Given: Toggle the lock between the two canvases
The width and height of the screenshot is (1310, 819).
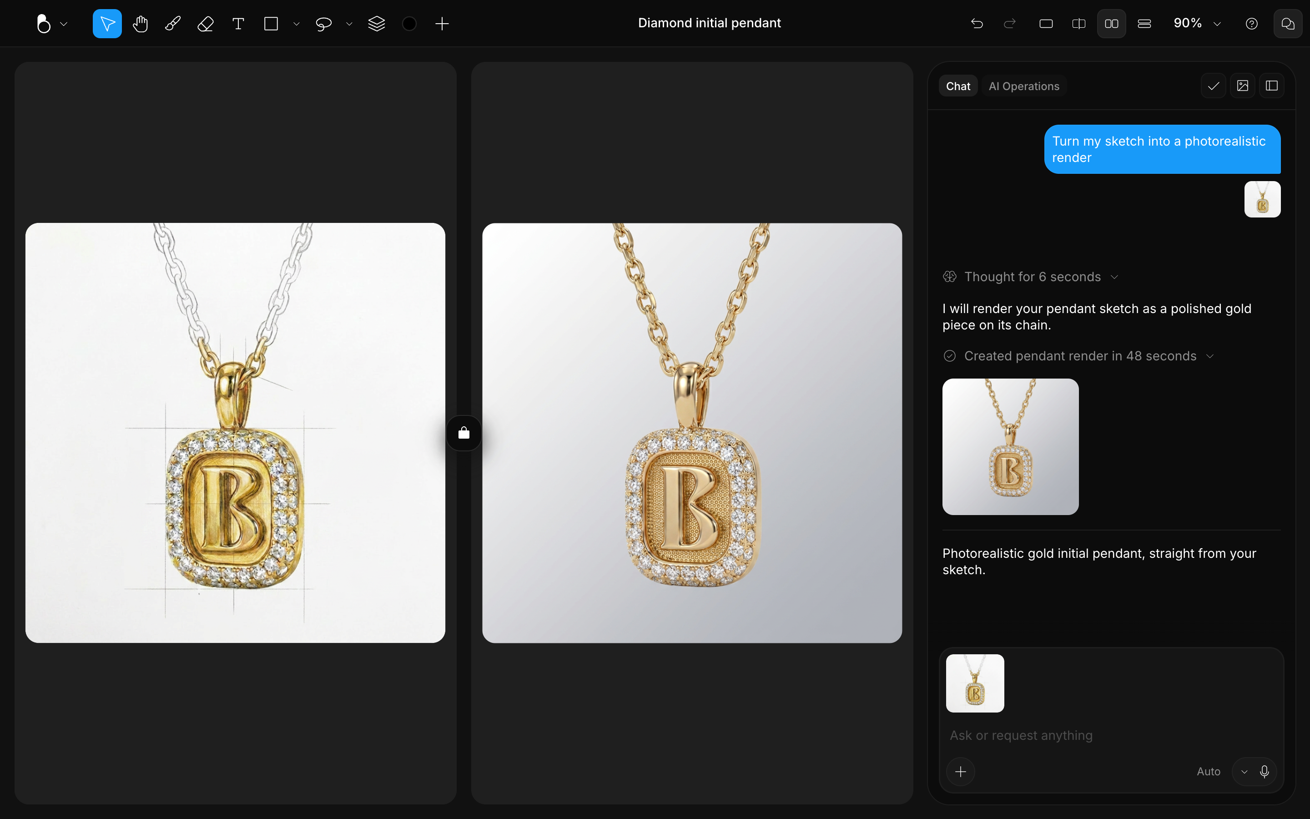Looking at the screenshot, I should 464,433.
